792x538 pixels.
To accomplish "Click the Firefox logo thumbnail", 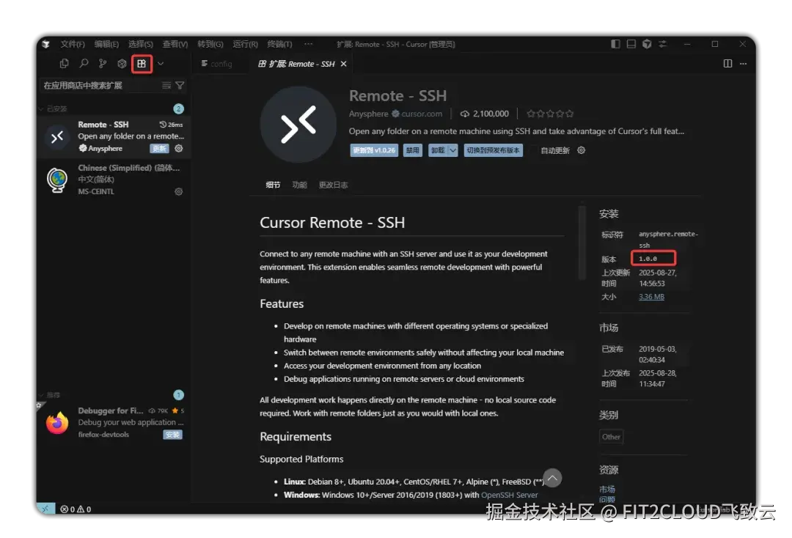I will pyautogui.click(x=57, y=423).
